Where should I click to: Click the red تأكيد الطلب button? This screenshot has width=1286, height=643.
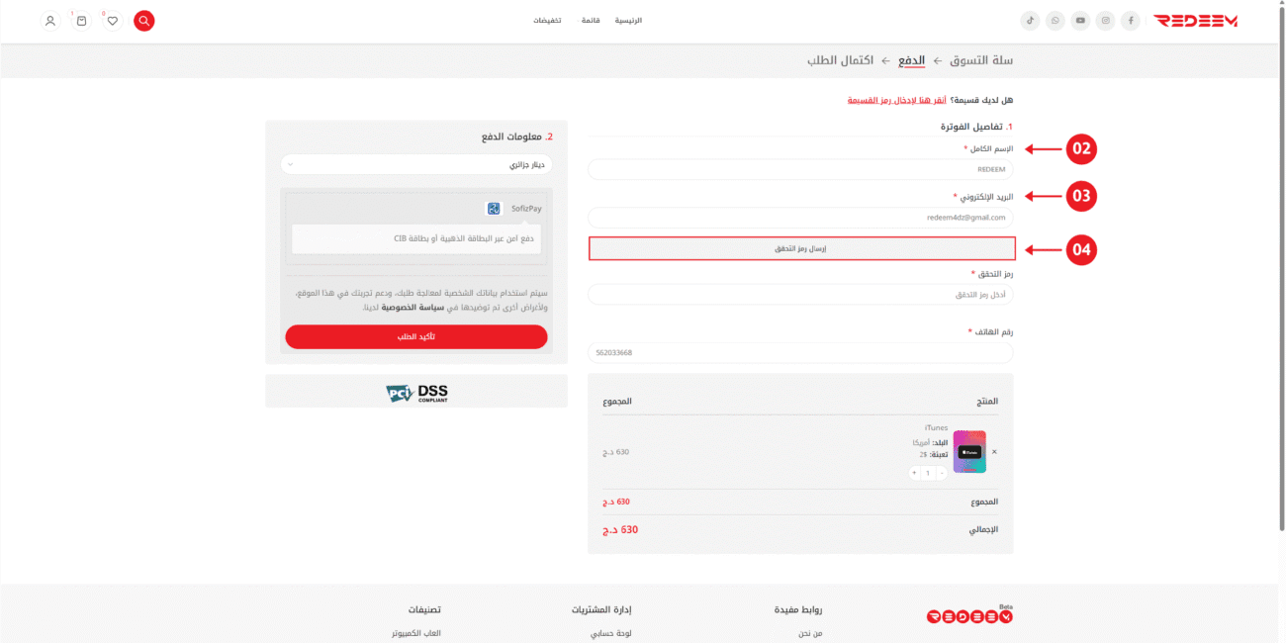416,337
